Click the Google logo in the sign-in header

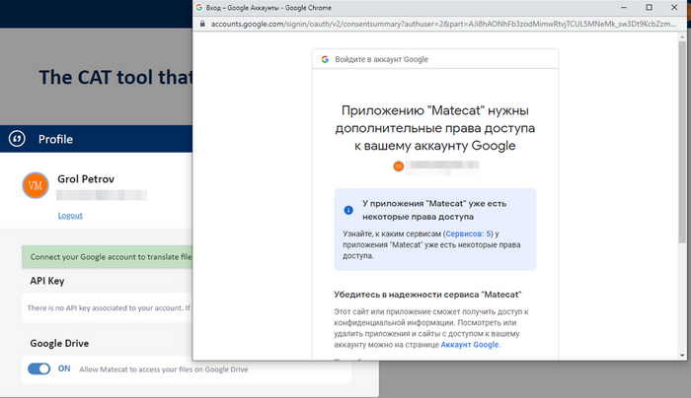324,59
